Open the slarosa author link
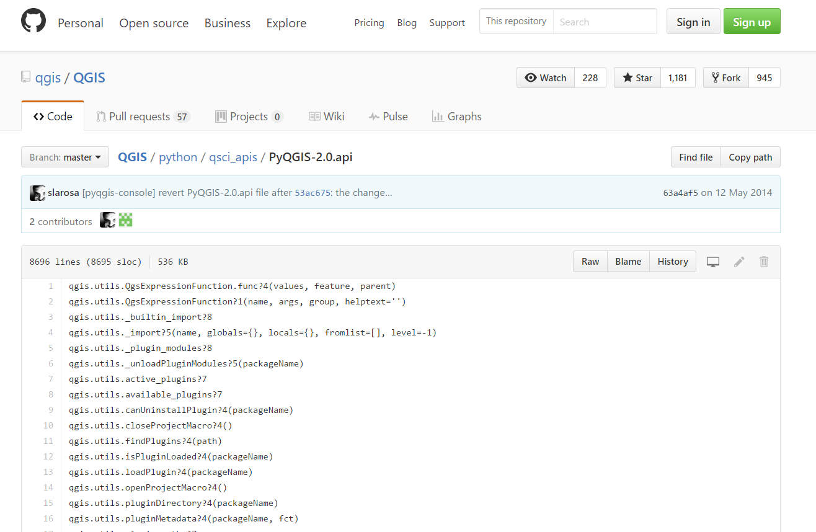816x532 pixels. point(63,193)
